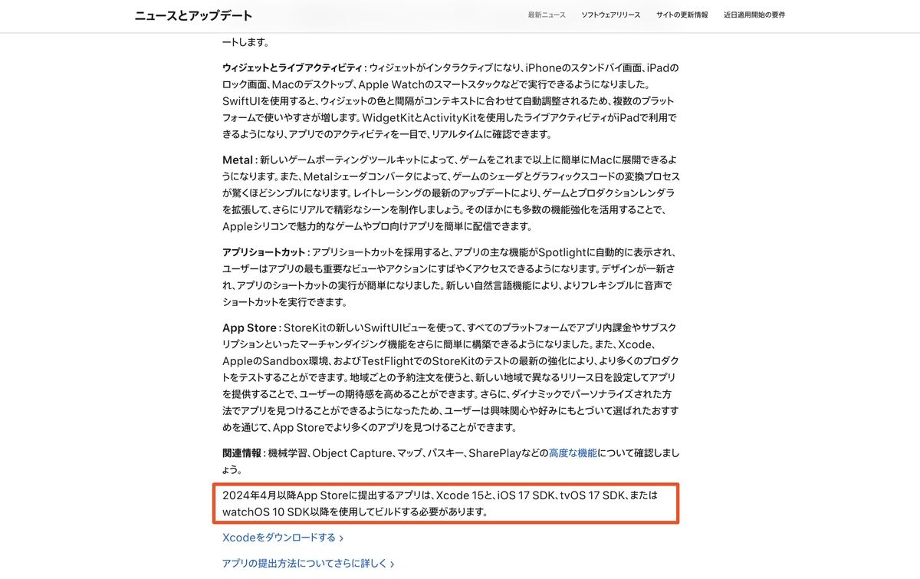This screenshot has height=579, width=920.
Task: Click the Xcodeをダウンロードする link
Action: click(x=279, y=538)
